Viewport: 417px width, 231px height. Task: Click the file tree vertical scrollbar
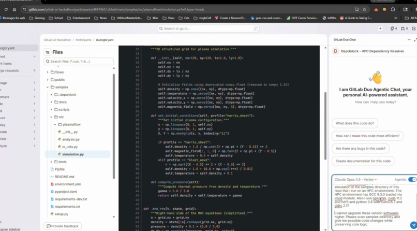coord(114,126)
